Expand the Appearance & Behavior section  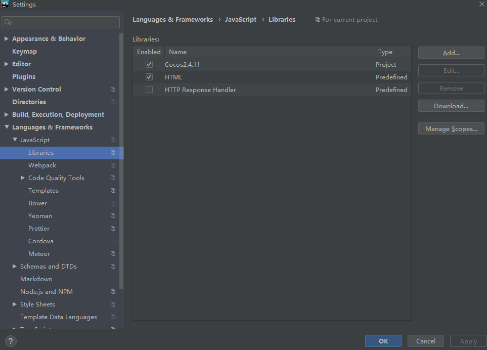click(x=7, y=39)
